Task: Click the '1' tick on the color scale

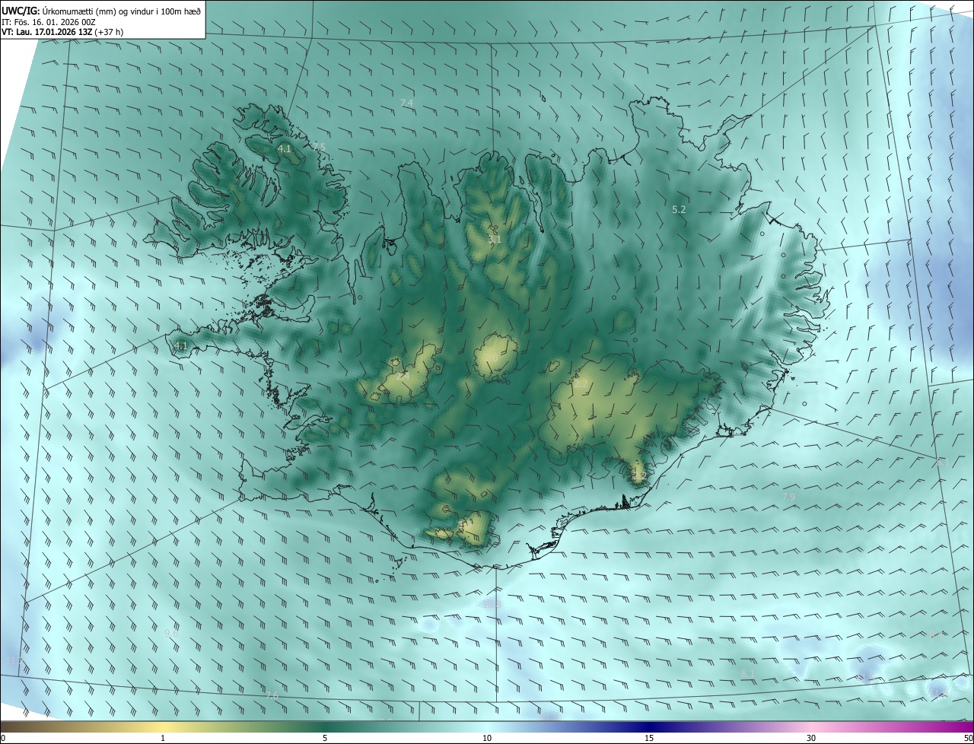Action: [x=163, y=738]
